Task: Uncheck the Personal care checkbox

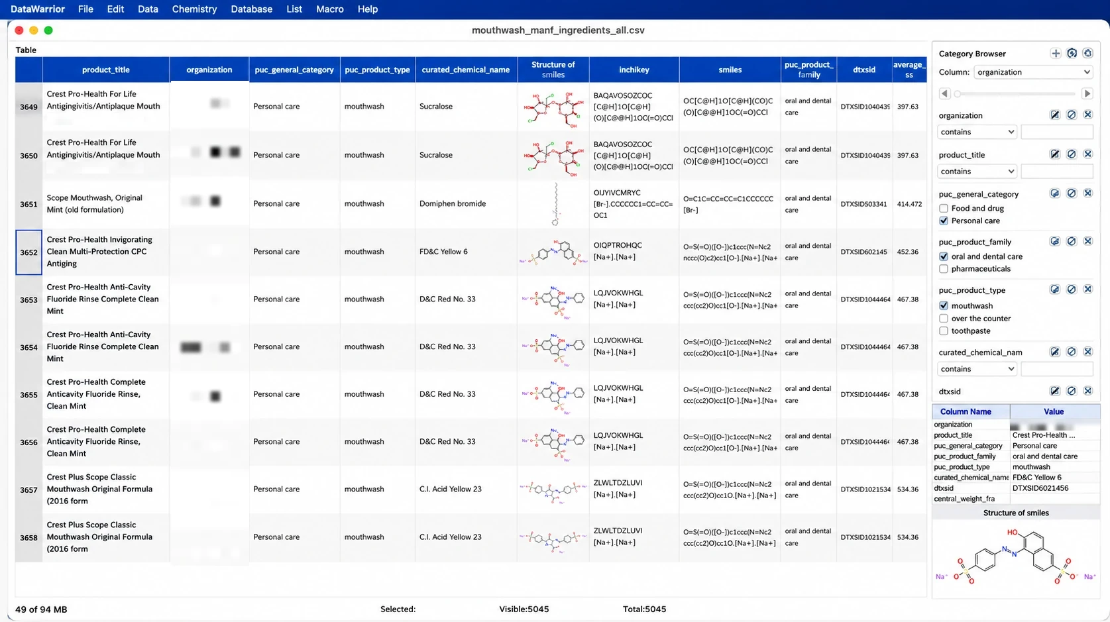Action: click(x=943, y=221)
